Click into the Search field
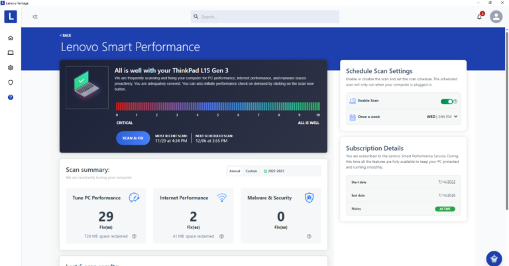509x266 pixels. click(x=265, y=17)
